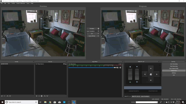
Task: Float the Audio Mixer dock using its header icon
Action: pyautogui.click(x=123, y=62)
